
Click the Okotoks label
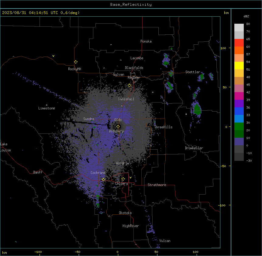click(x=125, y=213)
